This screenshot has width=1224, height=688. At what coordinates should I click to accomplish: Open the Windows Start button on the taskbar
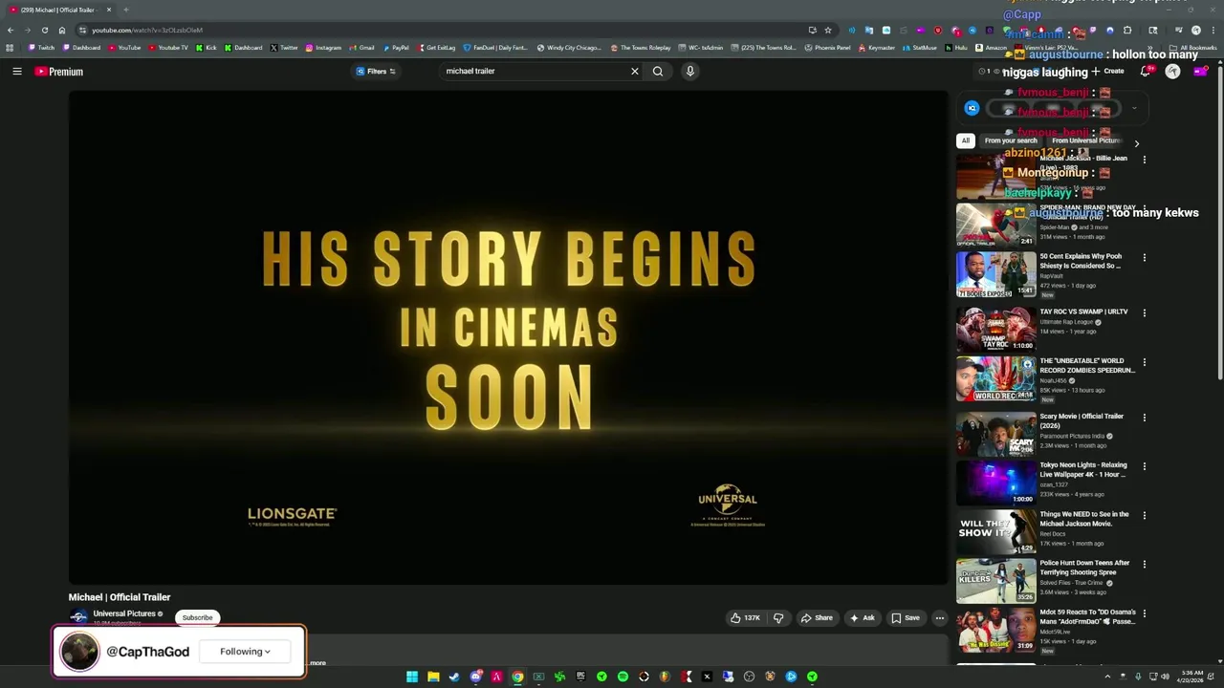pyautogui.click(x=412, y=677)
